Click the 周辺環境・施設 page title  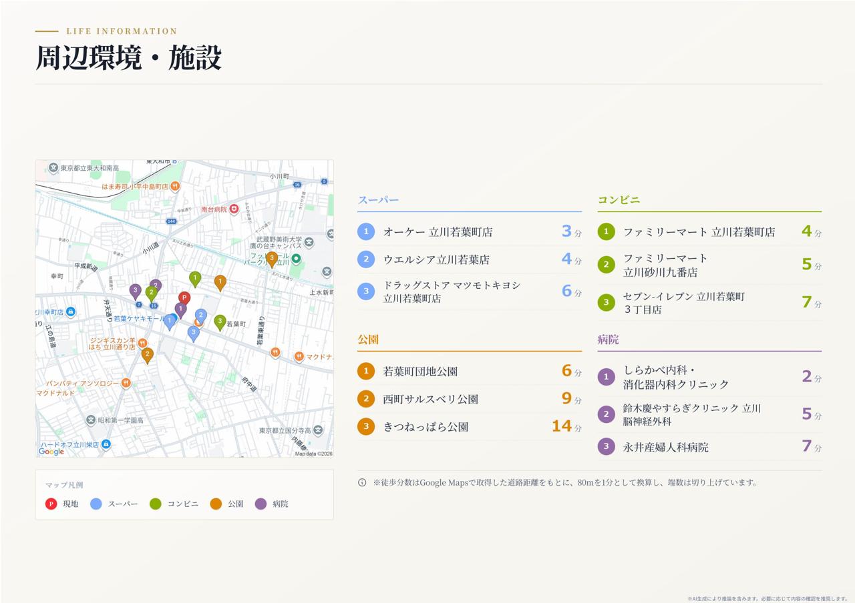pyautogui.click(x=128, y=58)
